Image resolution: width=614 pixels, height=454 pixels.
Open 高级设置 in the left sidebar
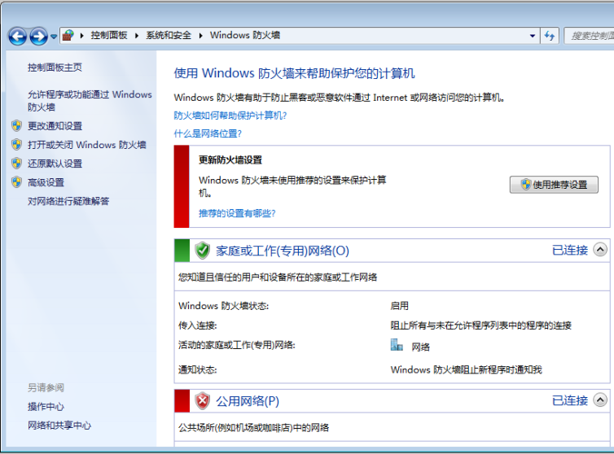(x=46, y=182)
